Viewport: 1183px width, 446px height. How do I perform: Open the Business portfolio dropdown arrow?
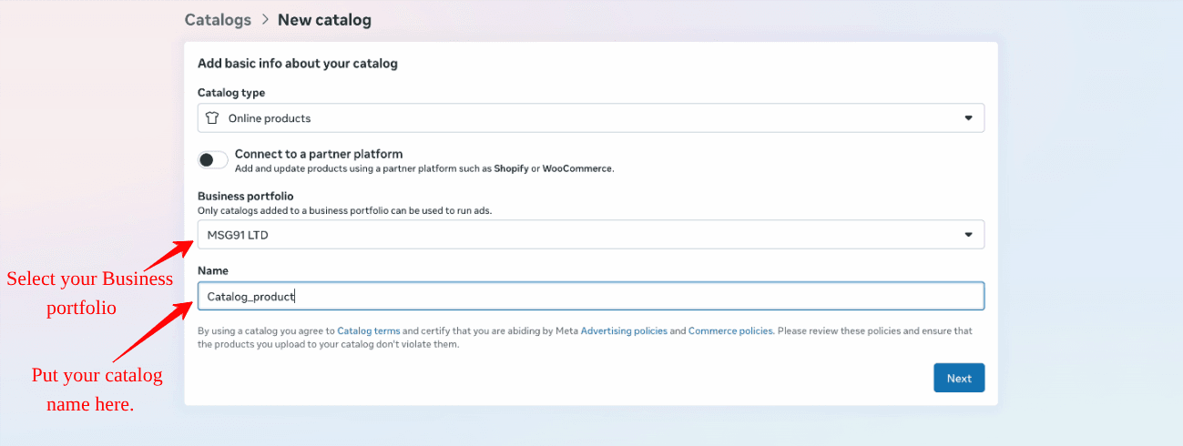pos(968,235)
